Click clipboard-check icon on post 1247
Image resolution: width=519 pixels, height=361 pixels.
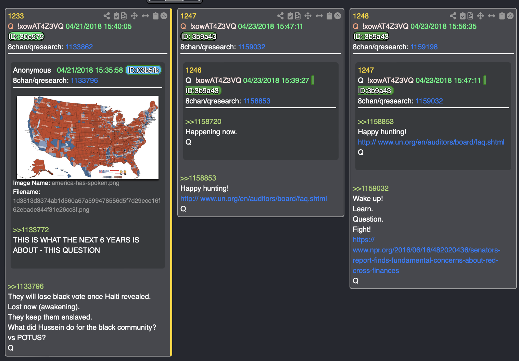[290, 16]
